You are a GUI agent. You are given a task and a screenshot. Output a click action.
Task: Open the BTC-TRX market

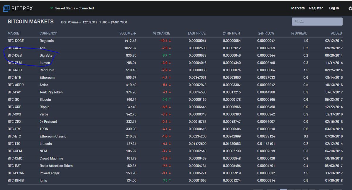tap(14, 129)
